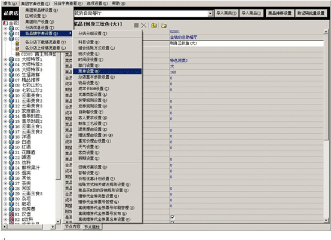
Task: Open 分店字典查看 in the menu bar
Action: click(x=68, y=4)
